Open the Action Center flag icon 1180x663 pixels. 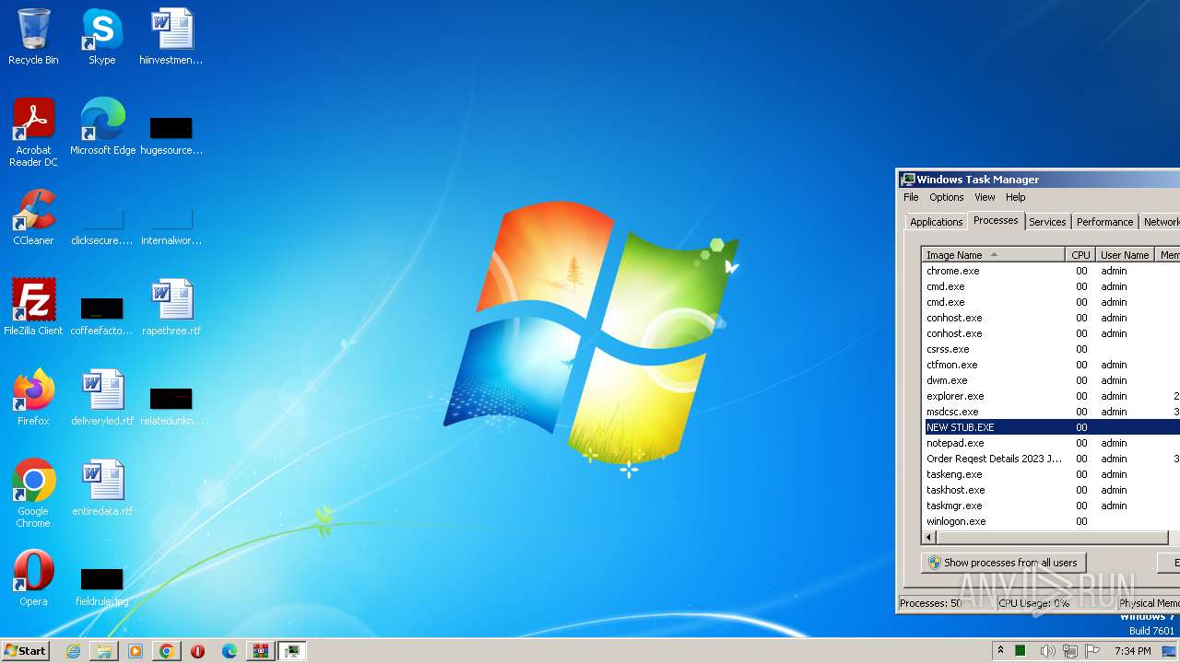point(1092,651)
